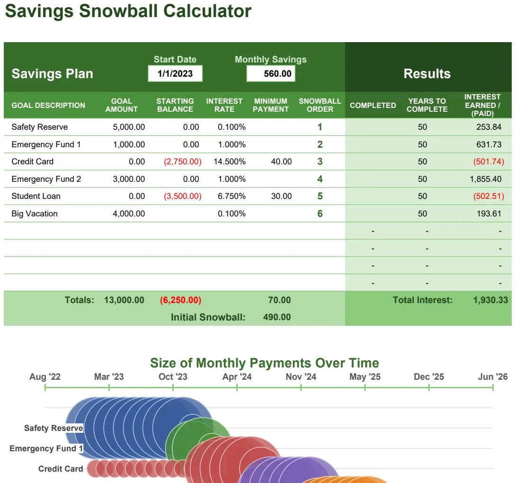516x483 pixels.
Task: Click the YEARS TO COMPLETE column header
Action: (427, 105)
